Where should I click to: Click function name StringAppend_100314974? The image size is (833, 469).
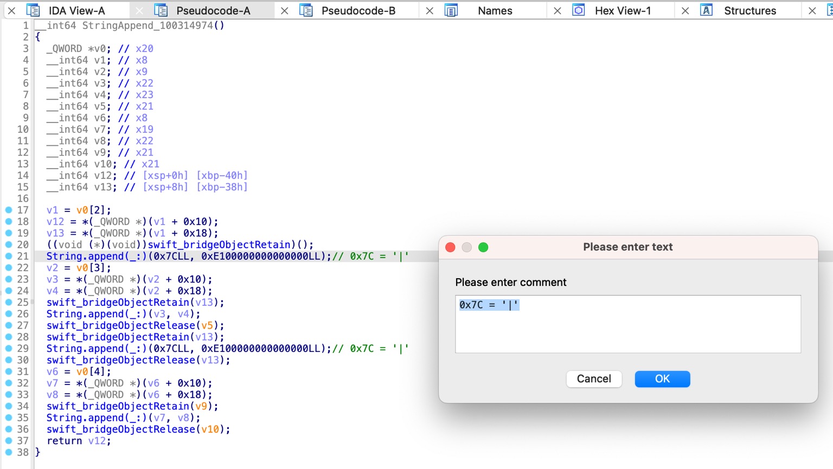pyautogui.click(x=148, y=25)
